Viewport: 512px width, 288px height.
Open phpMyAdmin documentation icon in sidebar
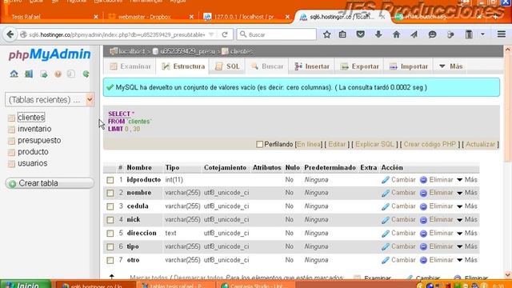[58, 74]
